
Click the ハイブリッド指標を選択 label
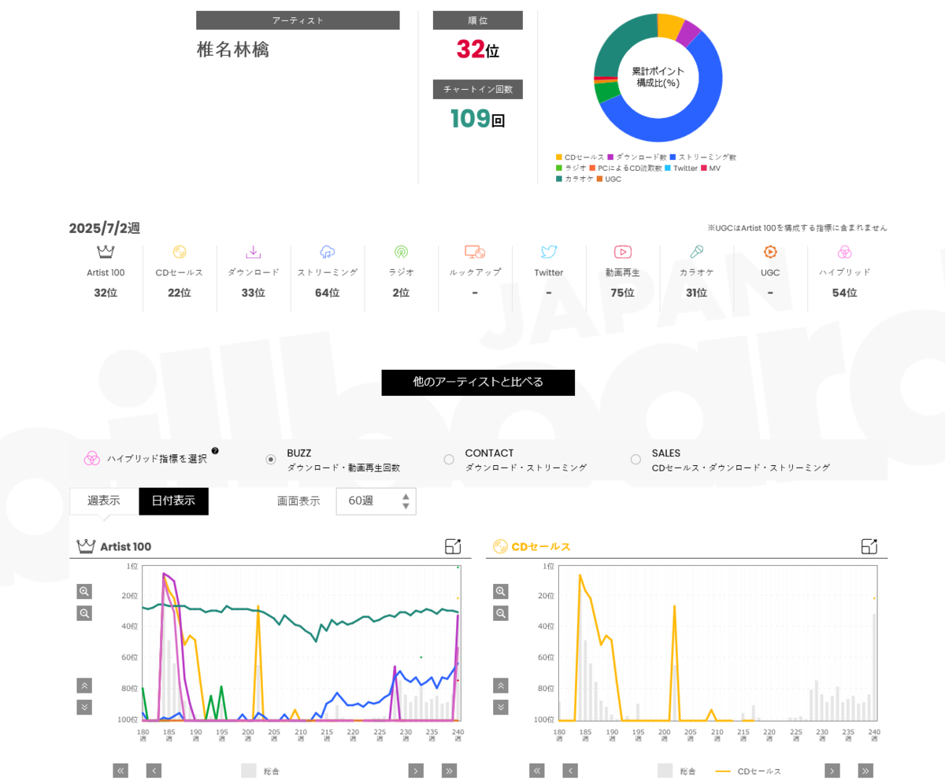[x=157, y=459]
